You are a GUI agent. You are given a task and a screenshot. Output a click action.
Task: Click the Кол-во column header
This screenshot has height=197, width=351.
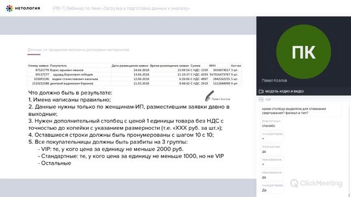(x=236, y=66)
